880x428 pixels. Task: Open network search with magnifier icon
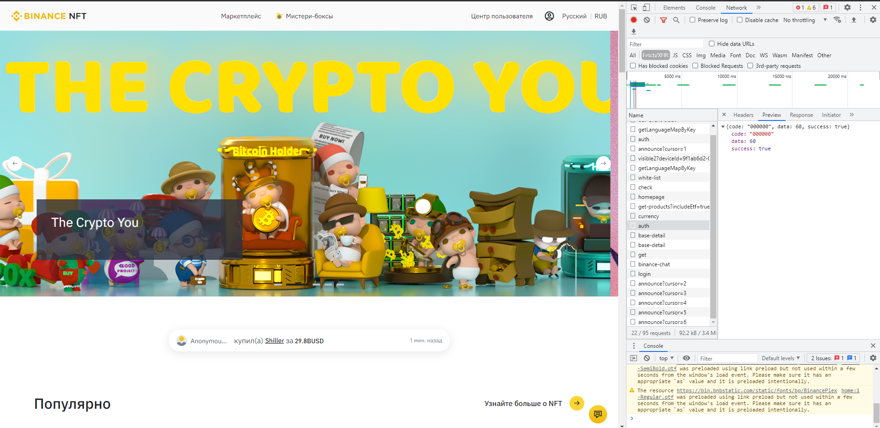[x=676, y=20]
